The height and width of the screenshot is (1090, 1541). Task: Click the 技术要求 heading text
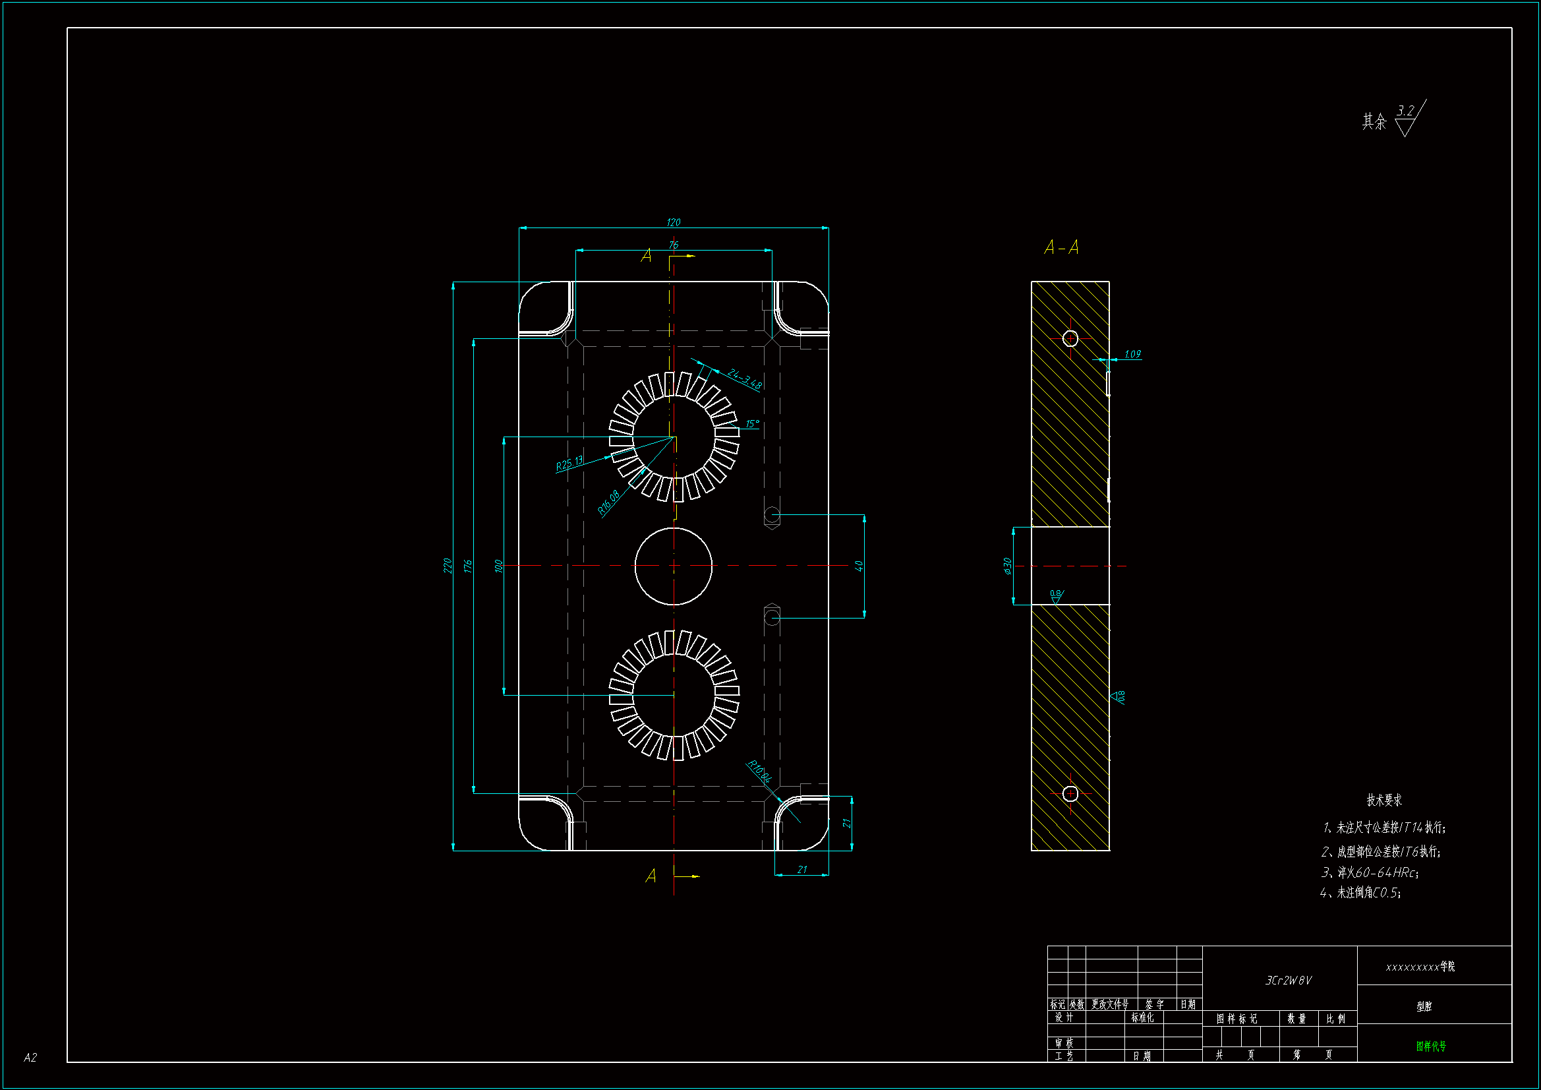coord(1384,800)
